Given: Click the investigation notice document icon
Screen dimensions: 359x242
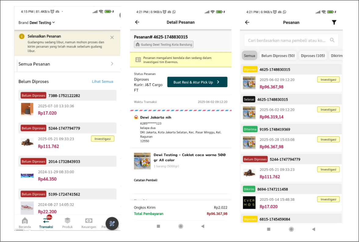Looking at the screenshot, I should 138,60.
